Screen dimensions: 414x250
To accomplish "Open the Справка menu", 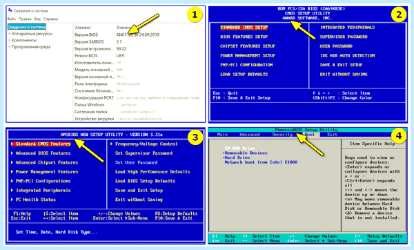I will tap(50, 19).
